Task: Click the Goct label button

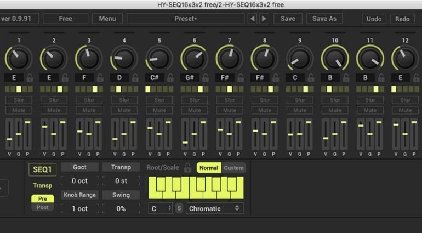Action: 79,167
